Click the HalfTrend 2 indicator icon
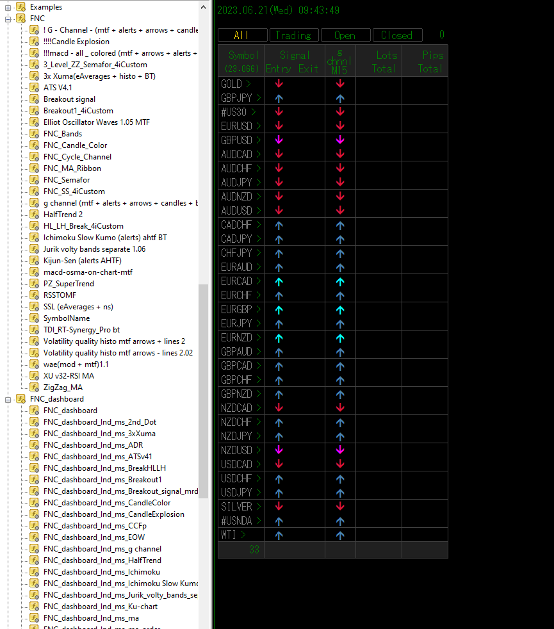Viewport: 554px width, 629px height. [x=35, y=215]
